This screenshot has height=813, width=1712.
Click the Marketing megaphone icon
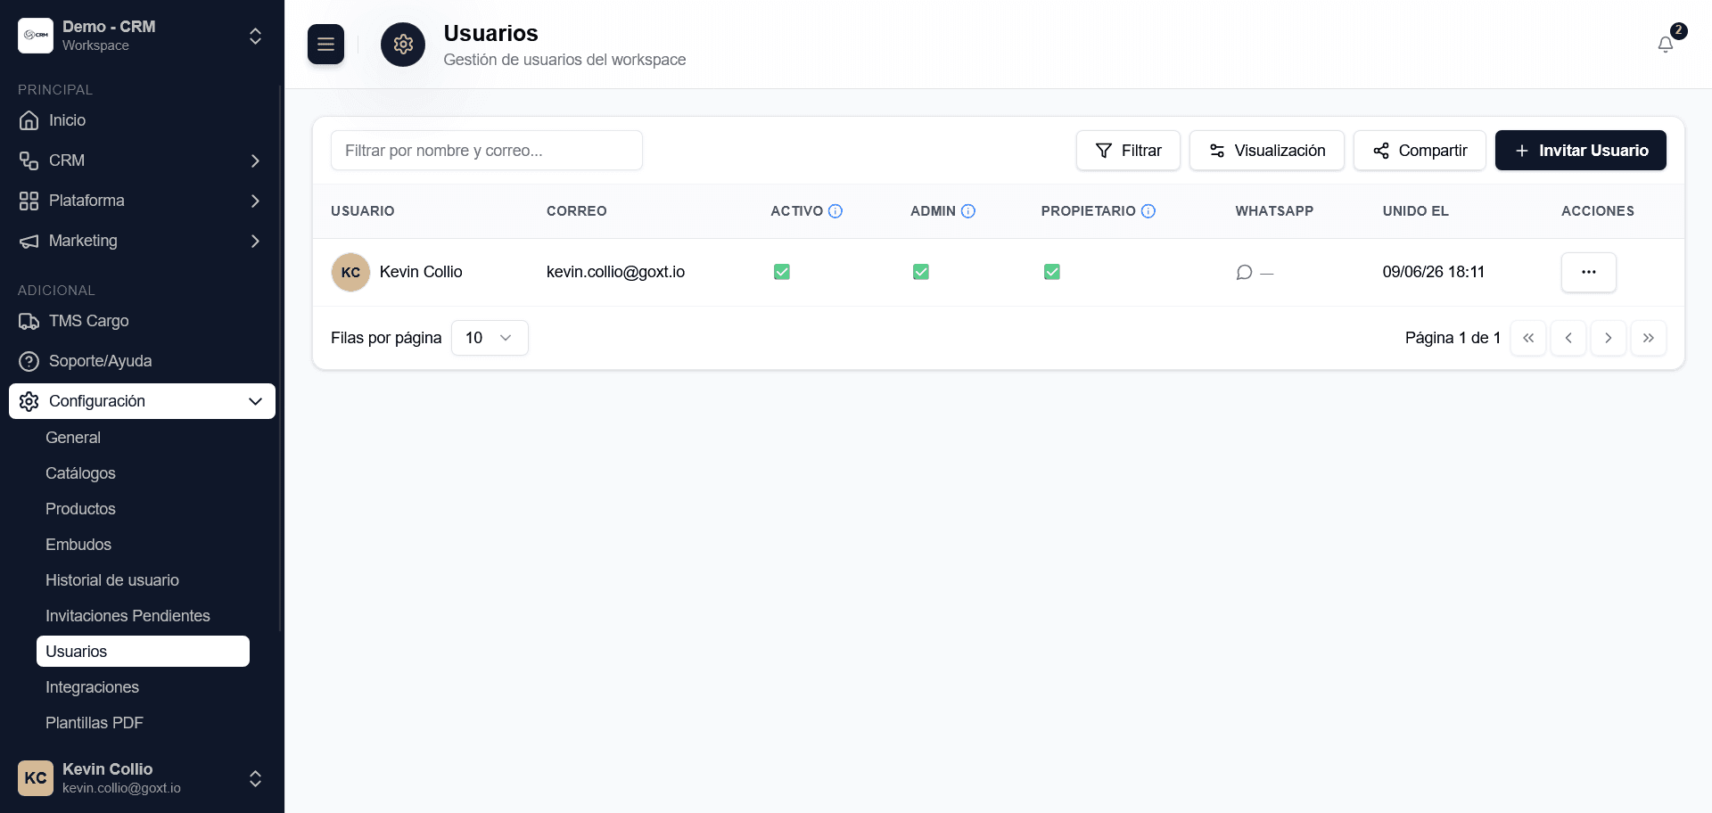(29, 241)
